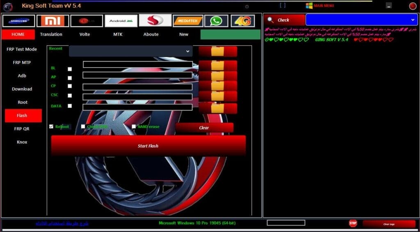Click the AP file path field
Image resolution: width=420 pixels, height=232 pixels.
[137, 75]
